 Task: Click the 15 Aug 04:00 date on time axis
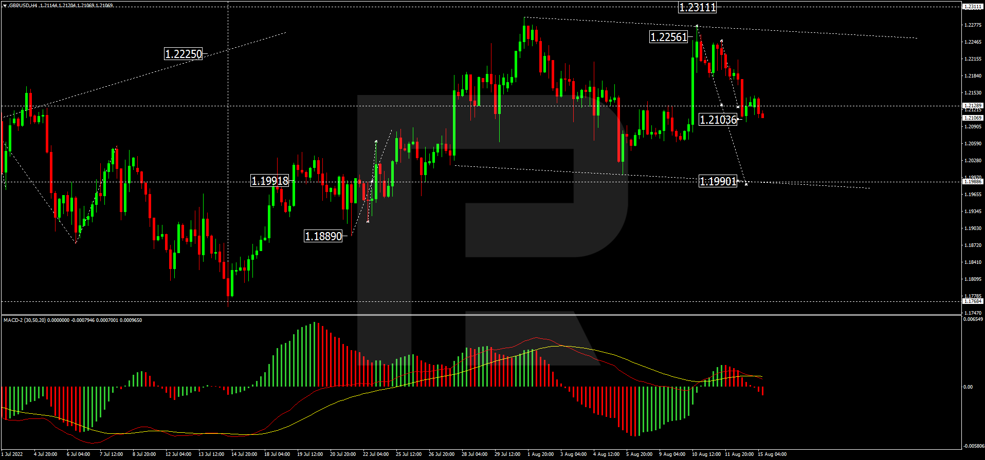[772, 454]
